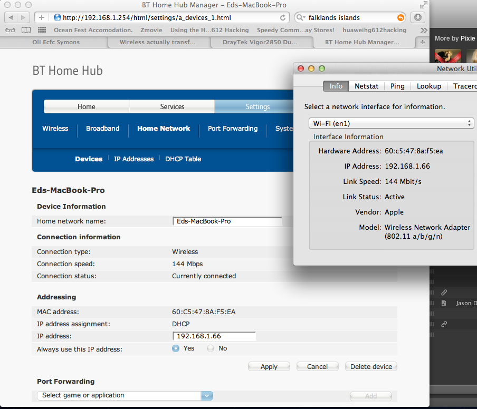Show Top Sites grid icon

click(42, 30)
